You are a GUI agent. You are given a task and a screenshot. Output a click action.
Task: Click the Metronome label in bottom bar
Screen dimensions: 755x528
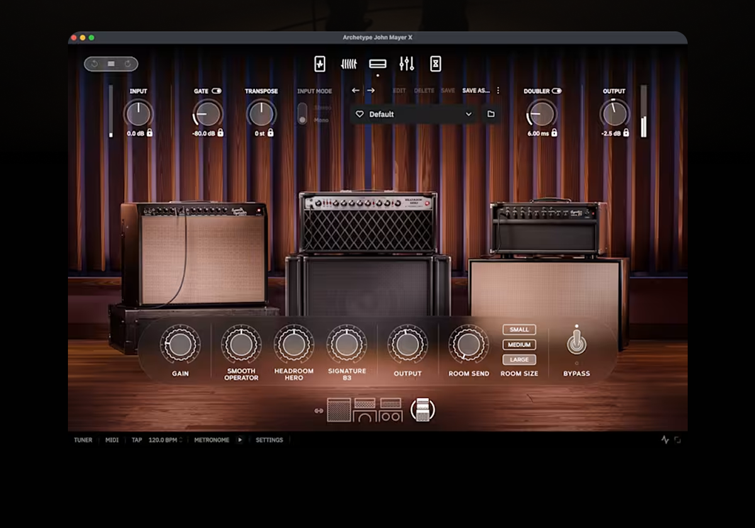[x=212, y=440]
